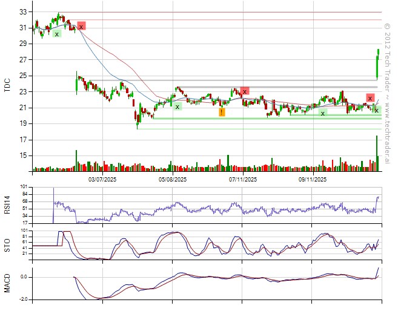Click the 29 price axis label
Screen dimensions: 398x311
(23, 44)
